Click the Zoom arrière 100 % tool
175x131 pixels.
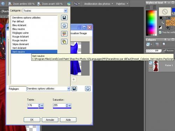coord(22,4)
